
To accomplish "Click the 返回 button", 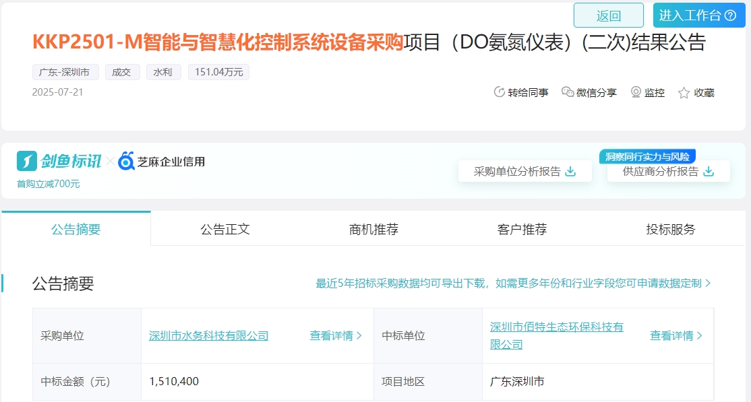I will coord(607,15).
